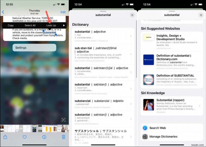Close the right substantial Look Up sheet
The height and width of the screenshot is (147, 206).
pyautogui.click(x=201, y=15)
